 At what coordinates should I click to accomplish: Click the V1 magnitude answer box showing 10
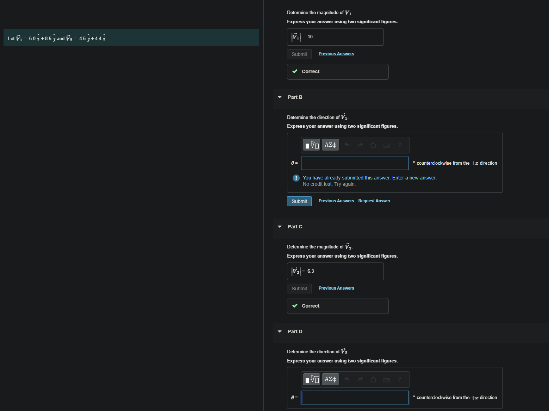pyautogui.click(x=335, y=37)
